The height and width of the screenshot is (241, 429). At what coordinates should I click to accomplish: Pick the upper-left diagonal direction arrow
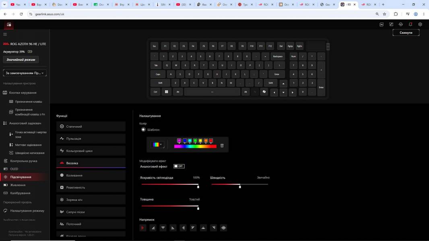pos(193,228)
